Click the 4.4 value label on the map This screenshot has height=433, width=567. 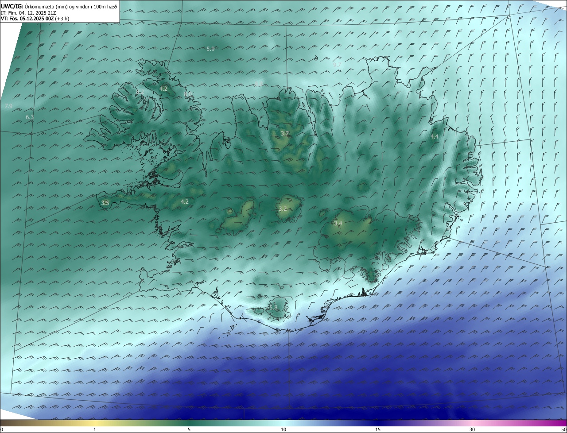(x=435, y=137)
